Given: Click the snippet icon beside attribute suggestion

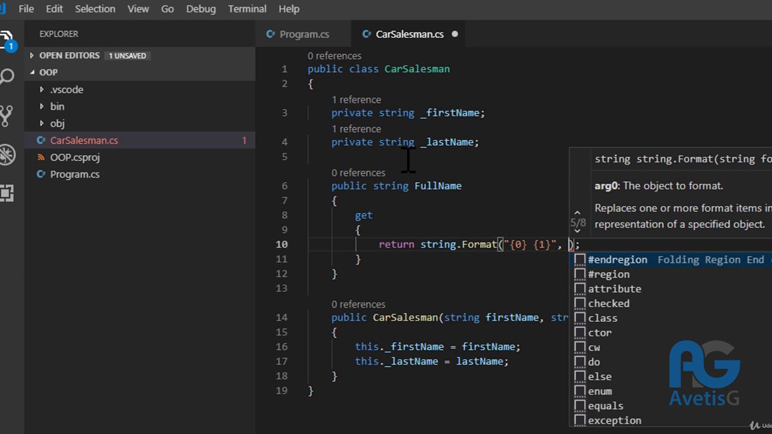Looking at the screenshot, I should tap(580, 289).
